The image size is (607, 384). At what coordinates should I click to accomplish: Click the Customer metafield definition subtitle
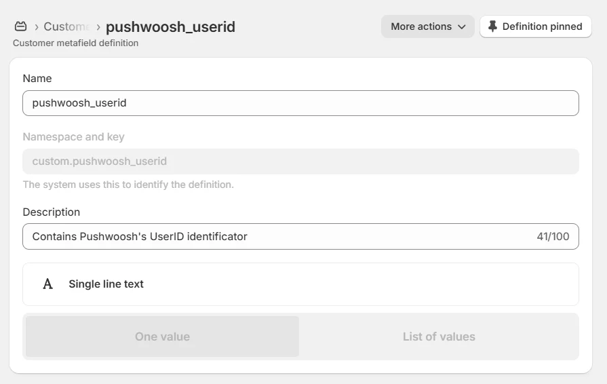click(x=75, y=43)
